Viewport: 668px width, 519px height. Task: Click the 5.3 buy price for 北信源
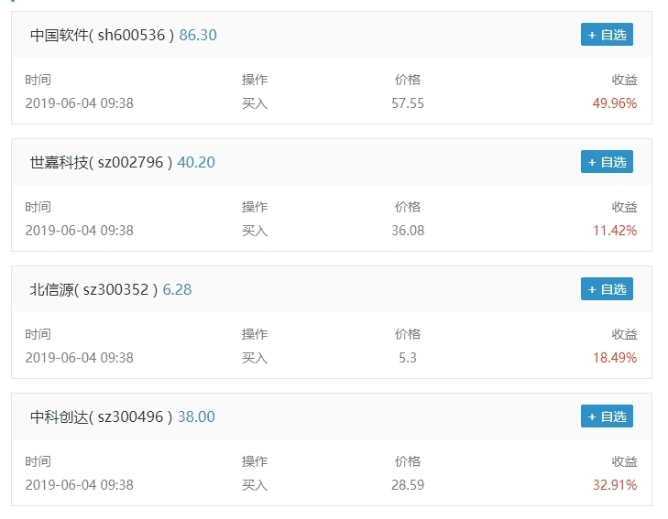(x=408, y=358)
